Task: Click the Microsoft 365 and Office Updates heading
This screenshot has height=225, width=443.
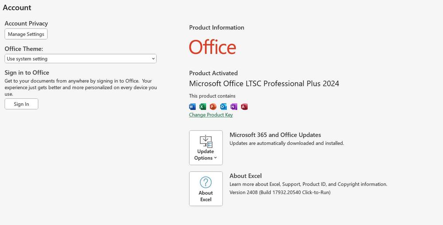Action: [x=275, y=135]
